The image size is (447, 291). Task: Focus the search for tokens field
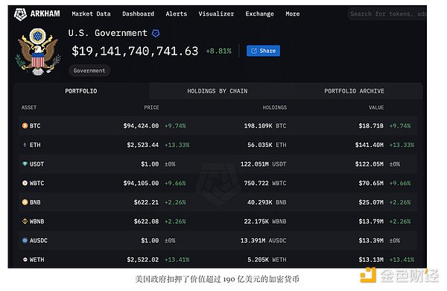387,13
